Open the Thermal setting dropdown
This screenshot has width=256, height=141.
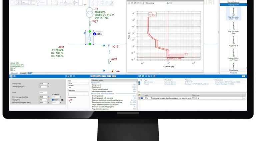pyautogui.click(x=46, y=84)
